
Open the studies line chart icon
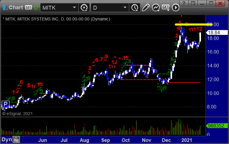pyautogui.click(x=156, y=8)
